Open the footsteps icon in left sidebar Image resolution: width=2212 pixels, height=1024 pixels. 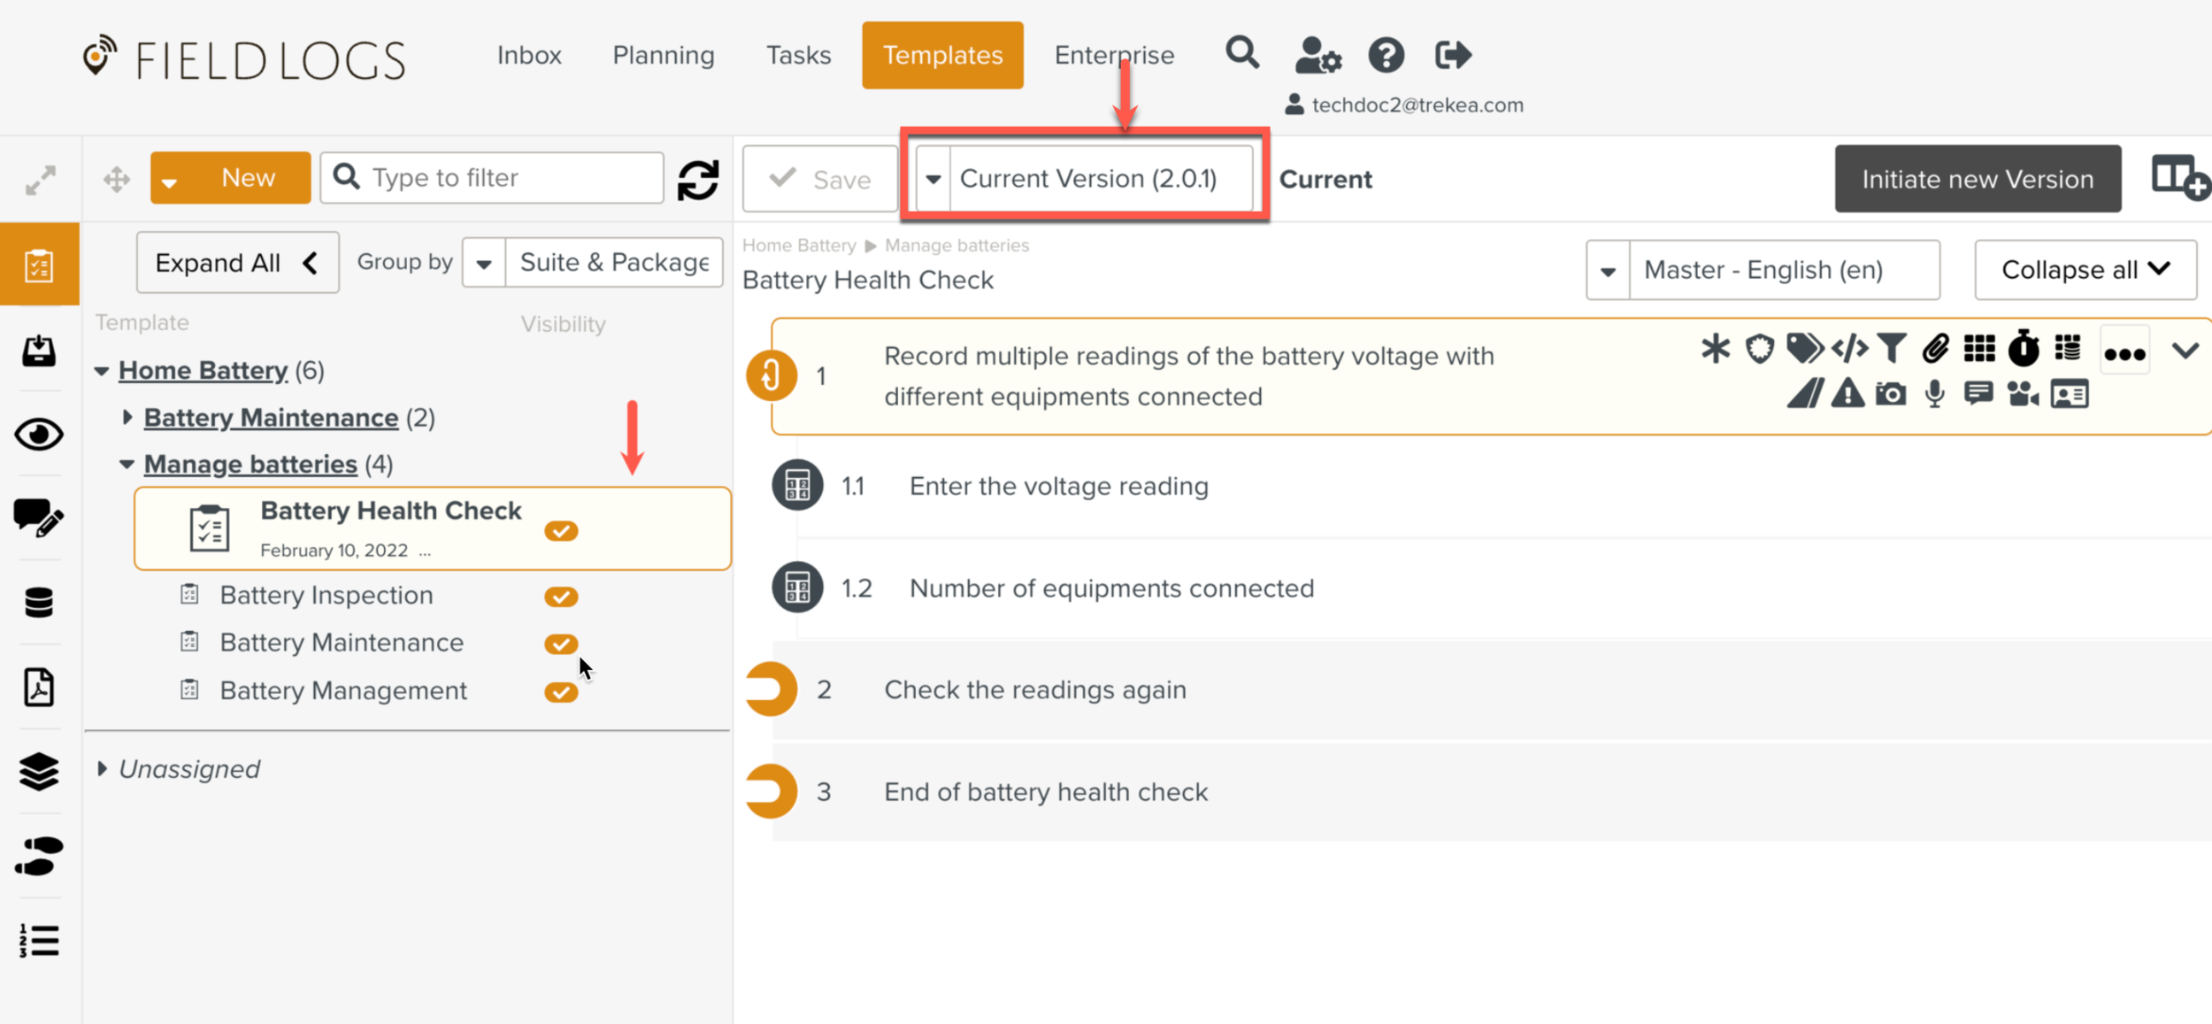[39, 856]
